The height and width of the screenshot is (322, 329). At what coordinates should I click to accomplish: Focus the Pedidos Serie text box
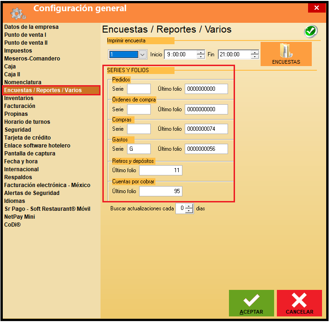coord(139,89)
